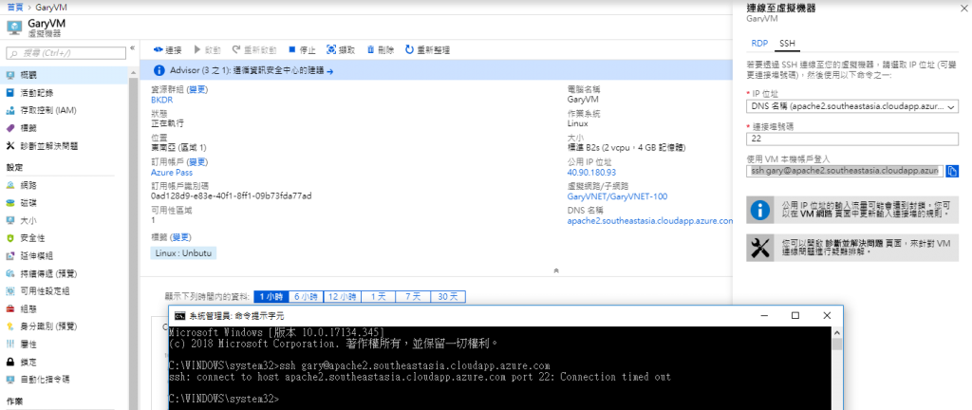Select the 12 小時 time range

[x=342, y=297]
